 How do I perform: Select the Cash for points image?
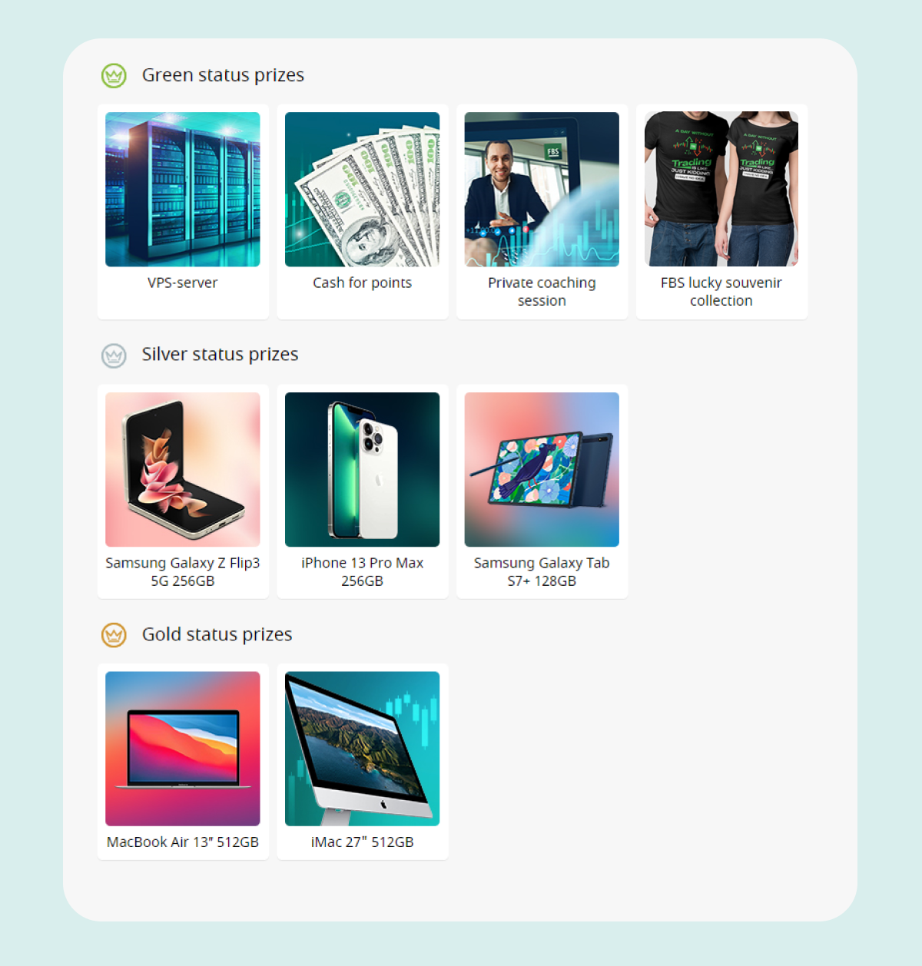363,190
